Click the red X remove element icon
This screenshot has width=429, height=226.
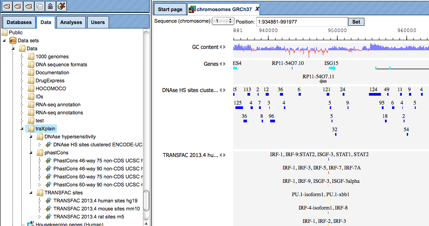(x=61, y=6)
